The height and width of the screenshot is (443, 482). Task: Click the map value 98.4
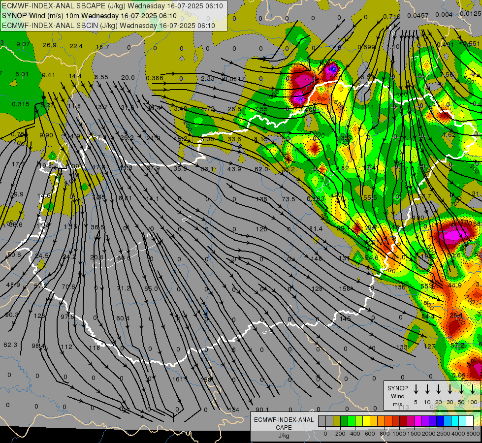[38, 346]
